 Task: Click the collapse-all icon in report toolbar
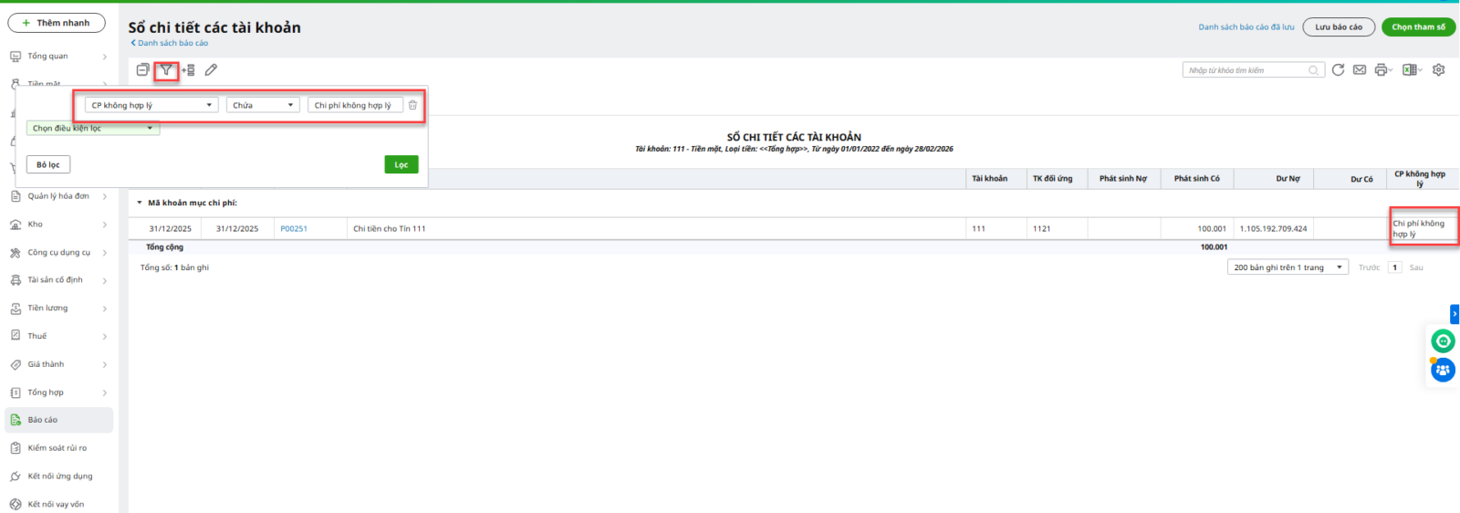click(142, 70)
